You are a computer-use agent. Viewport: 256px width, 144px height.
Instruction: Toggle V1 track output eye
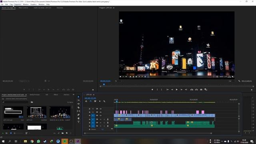pos(100,116)
